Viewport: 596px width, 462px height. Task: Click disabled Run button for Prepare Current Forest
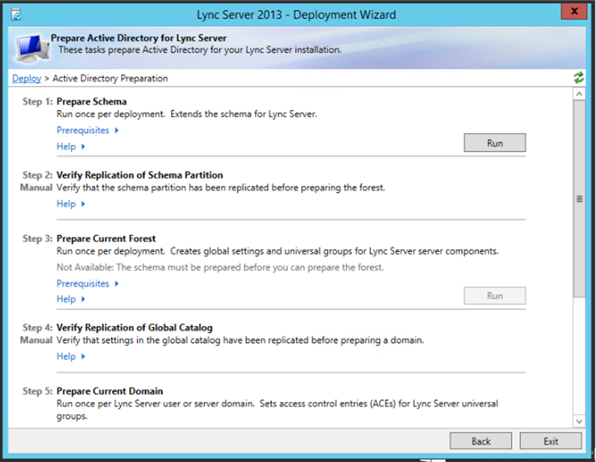(495, 295)
